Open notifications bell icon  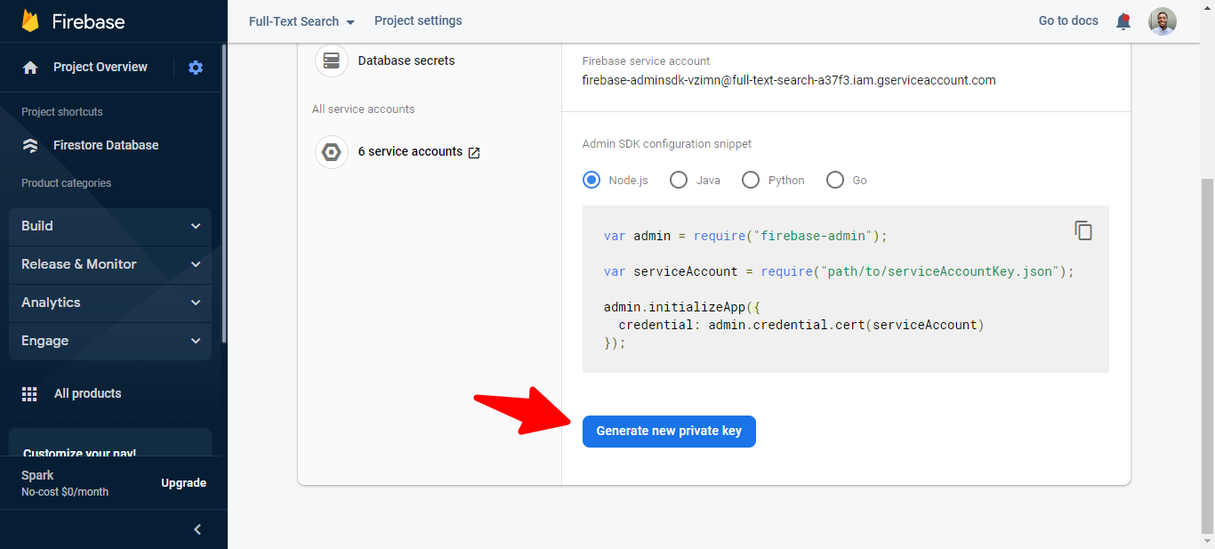[1123, 21]
